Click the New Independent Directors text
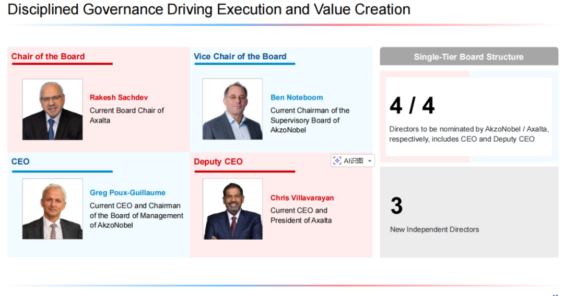The width and height of the screenshot is (564, 296). (x=434, y=229)
